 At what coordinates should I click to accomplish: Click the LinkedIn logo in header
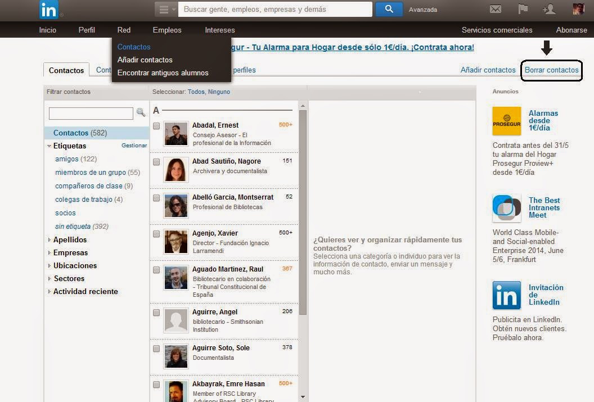pyautogui.click(x=49, y=10)
